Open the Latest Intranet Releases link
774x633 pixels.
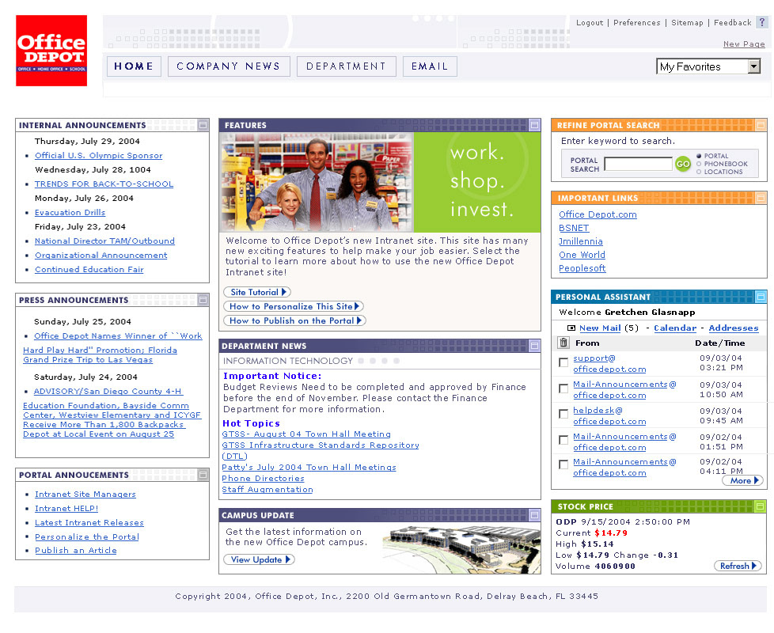coord(89,522)
